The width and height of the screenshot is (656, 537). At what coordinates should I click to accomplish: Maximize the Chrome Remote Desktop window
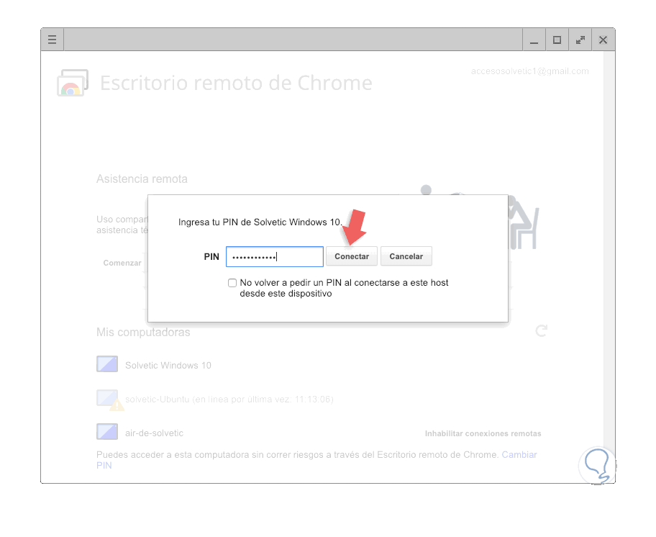tap(557, 40)
